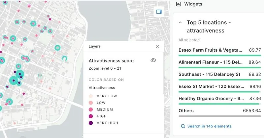Click the Widgets chart icon
Image resolution: width=264 pixels, height=138 pixels.
click(x=179, y=4)
